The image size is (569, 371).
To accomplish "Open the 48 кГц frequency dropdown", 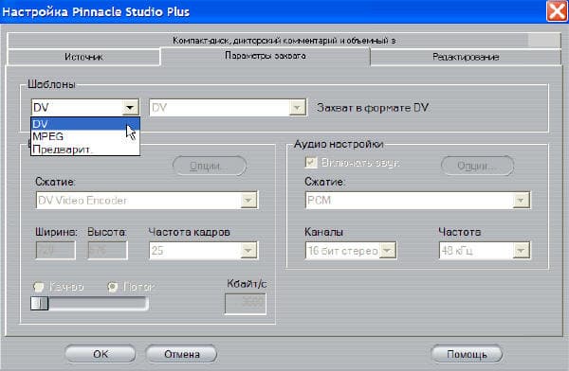I will [521, 251].
